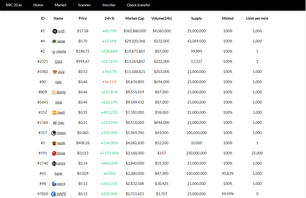The width and height of the screenshot is (306, 198).
Task: Open the bank token link
Action: (58, 173)
